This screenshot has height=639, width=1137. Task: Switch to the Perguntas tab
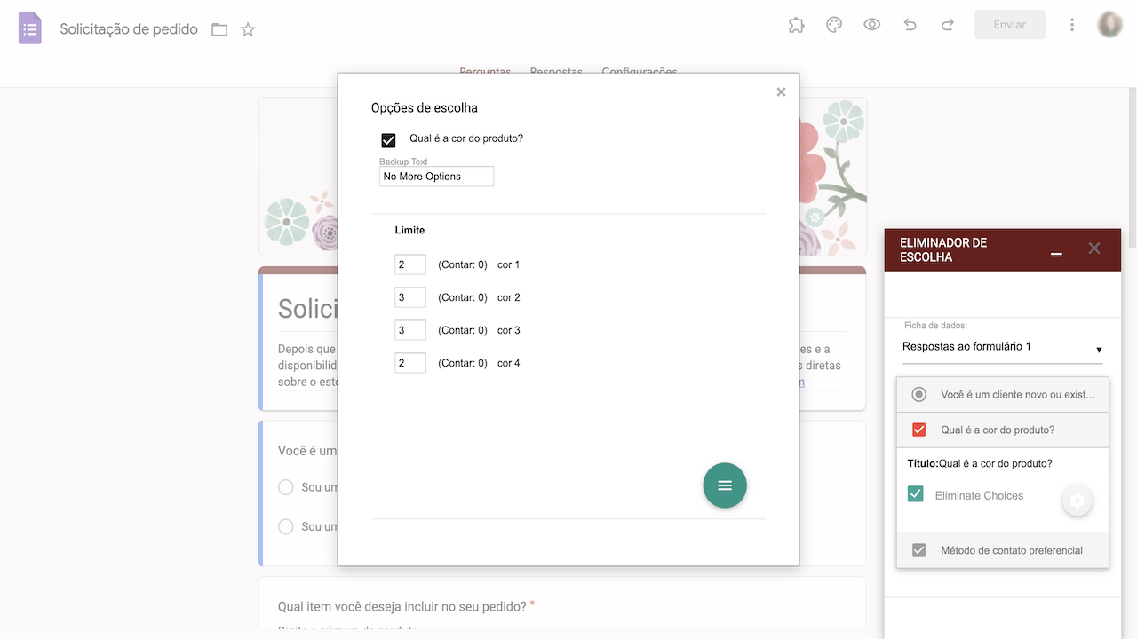pos(485,73)
